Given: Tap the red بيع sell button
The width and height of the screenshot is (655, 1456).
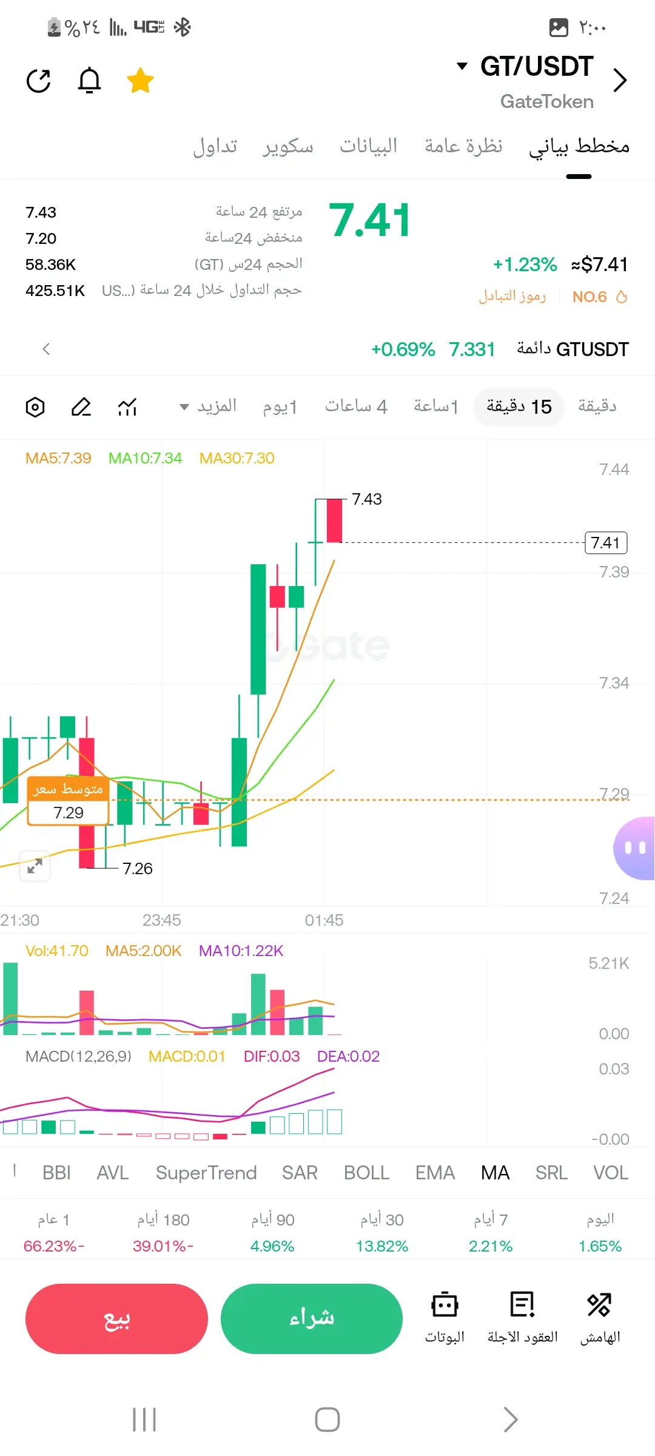Looking at the screenshot, I should (116, 1319).
